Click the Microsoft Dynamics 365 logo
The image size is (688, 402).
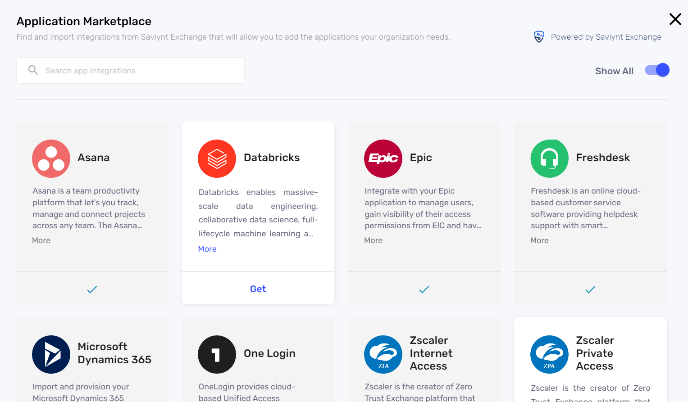click(x=51, y=354)
